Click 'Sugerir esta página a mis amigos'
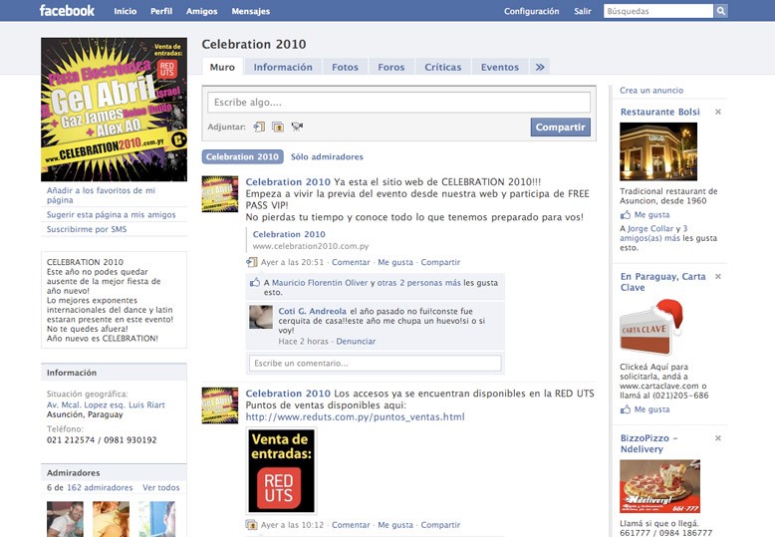Screen dimensions: 775x537 click(x=112, y=214)
